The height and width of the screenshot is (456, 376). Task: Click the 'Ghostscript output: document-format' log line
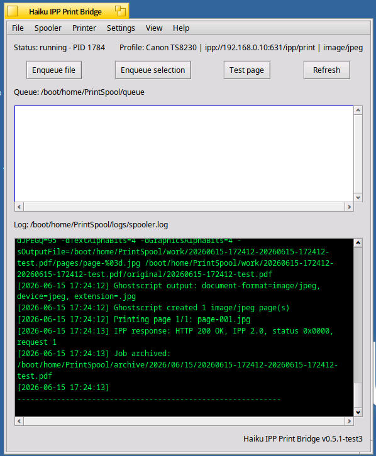pos(169,286)
